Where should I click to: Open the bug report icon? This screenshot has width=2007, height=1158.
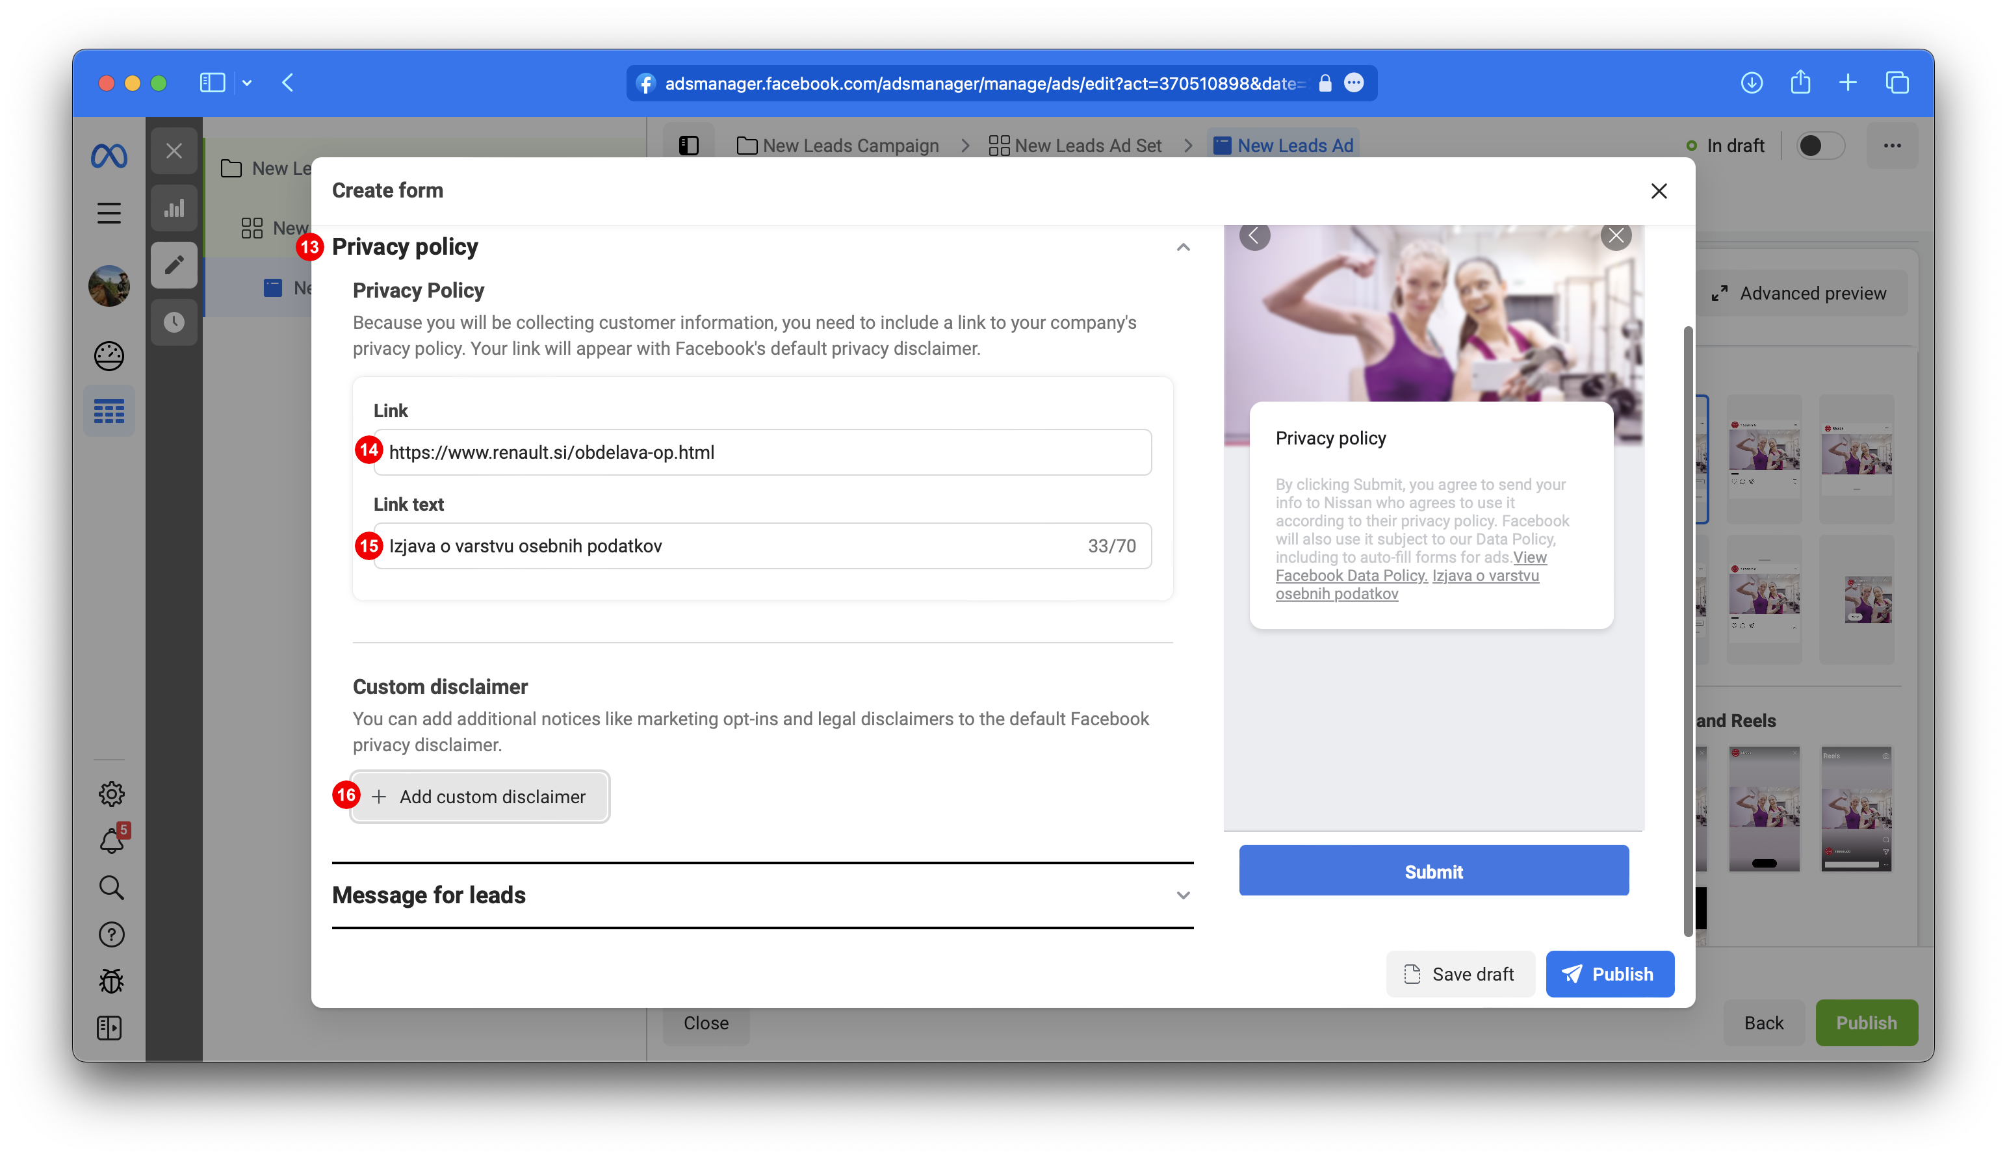pos(111,981)
